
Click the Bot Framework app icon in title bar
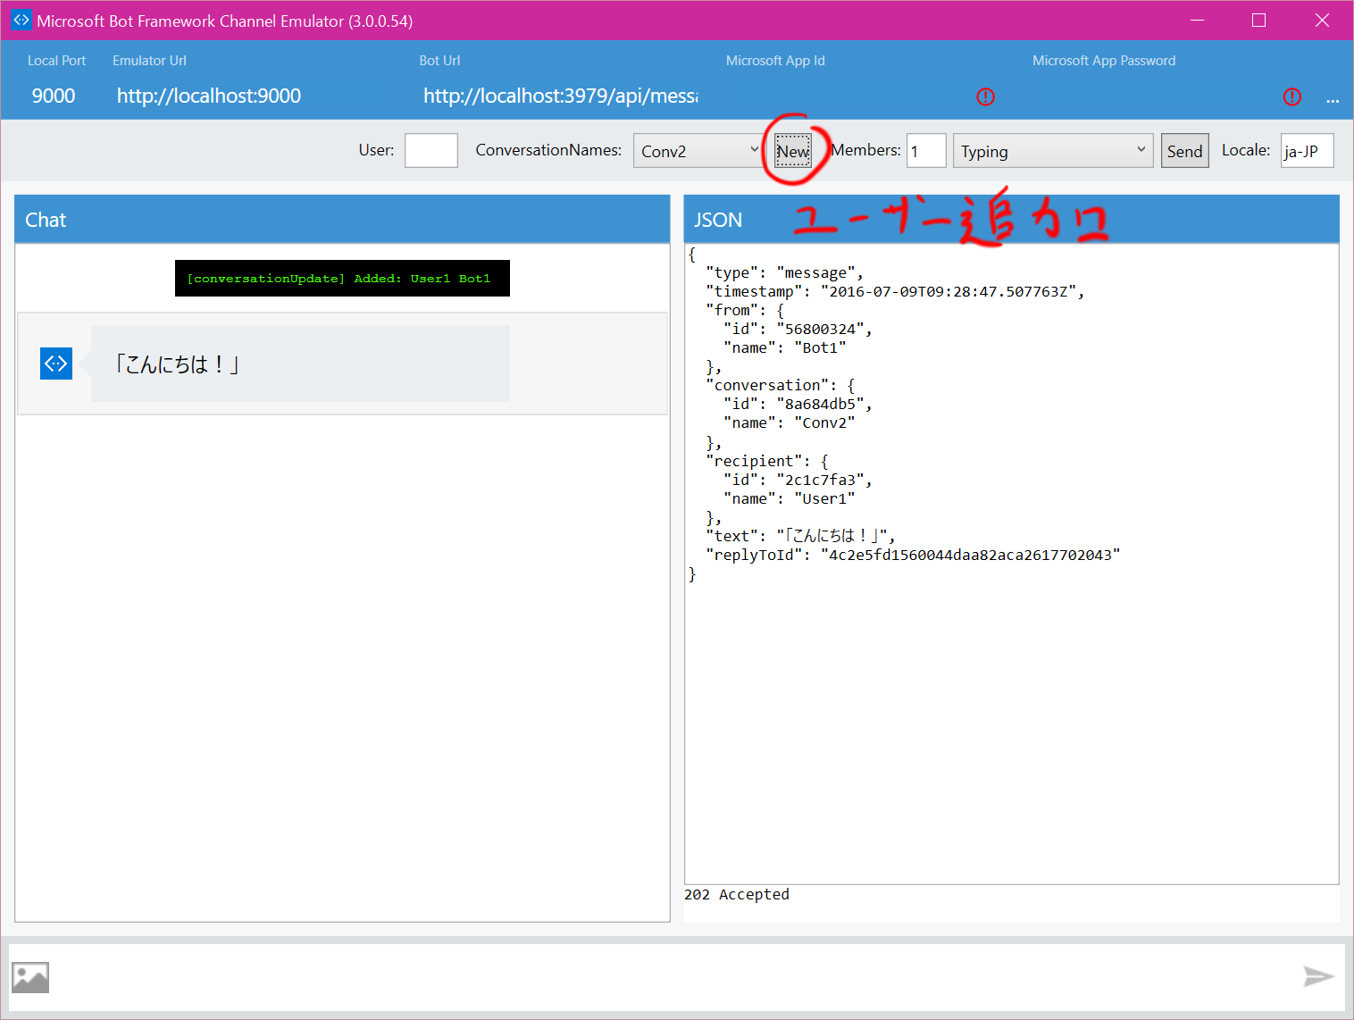[x=21, y=20]
